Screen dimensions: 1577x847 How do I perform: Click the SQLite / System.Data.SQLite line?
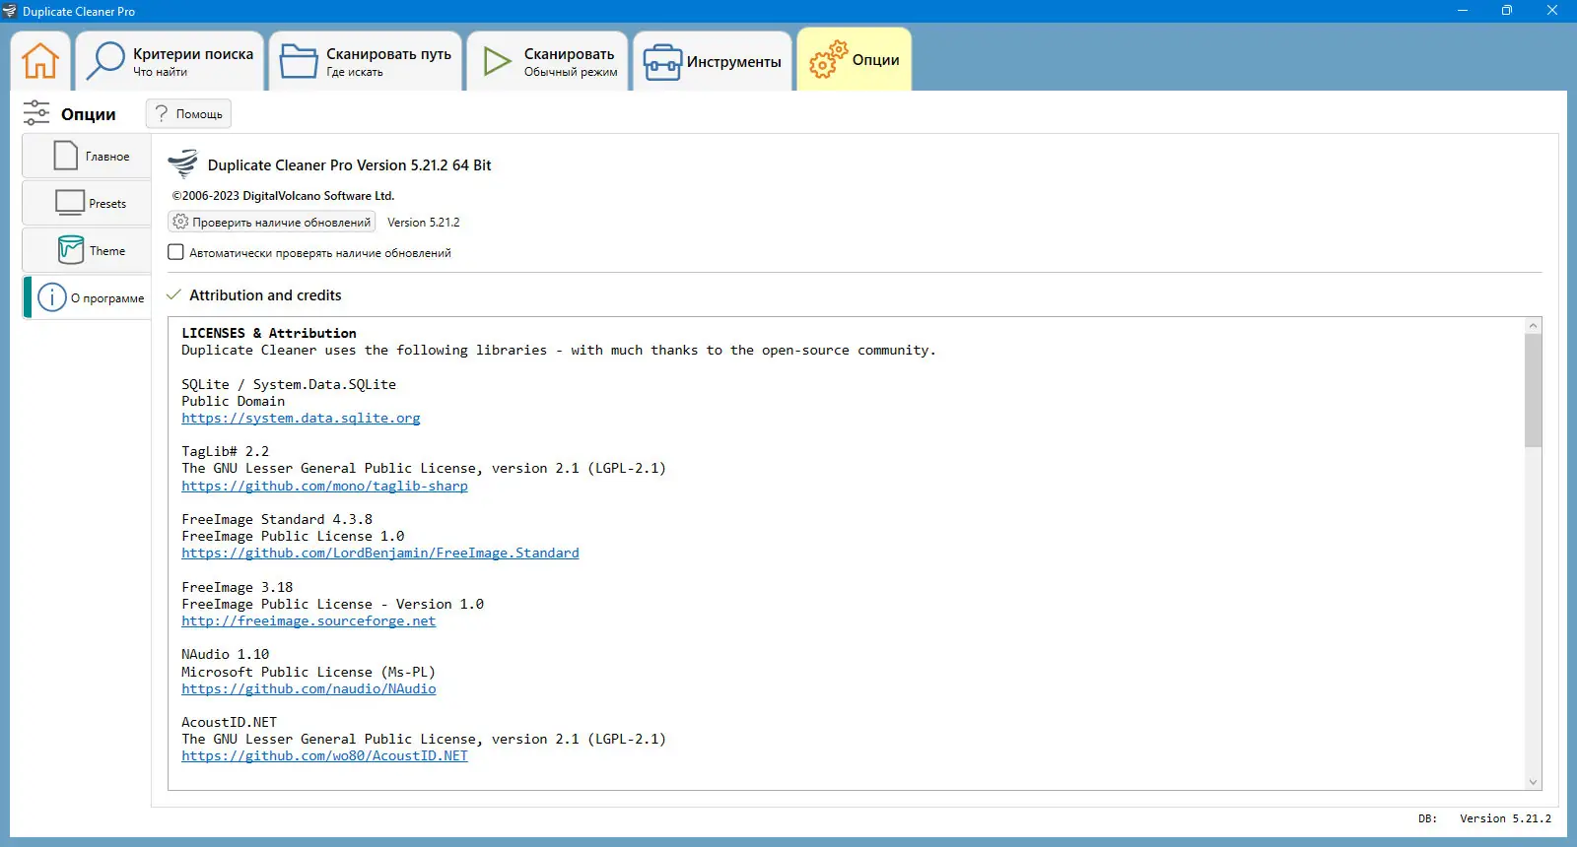pyautogui.click(x=289, y=384)
